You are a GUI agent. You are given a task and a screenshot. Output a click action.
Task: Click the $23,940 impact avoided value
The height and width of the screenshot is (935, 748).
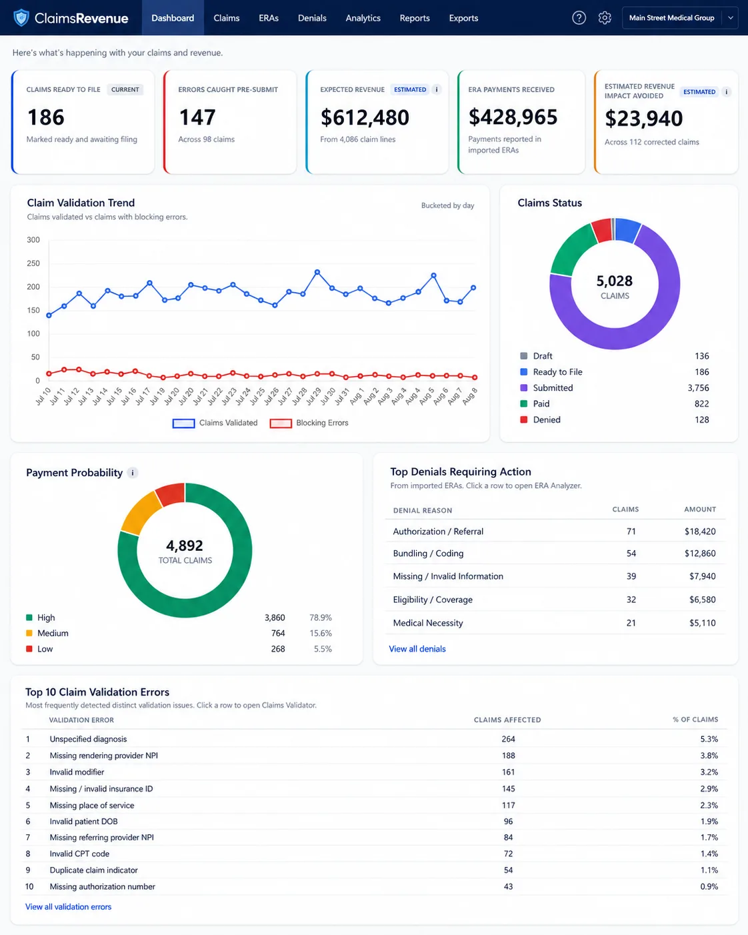(644, 119)
